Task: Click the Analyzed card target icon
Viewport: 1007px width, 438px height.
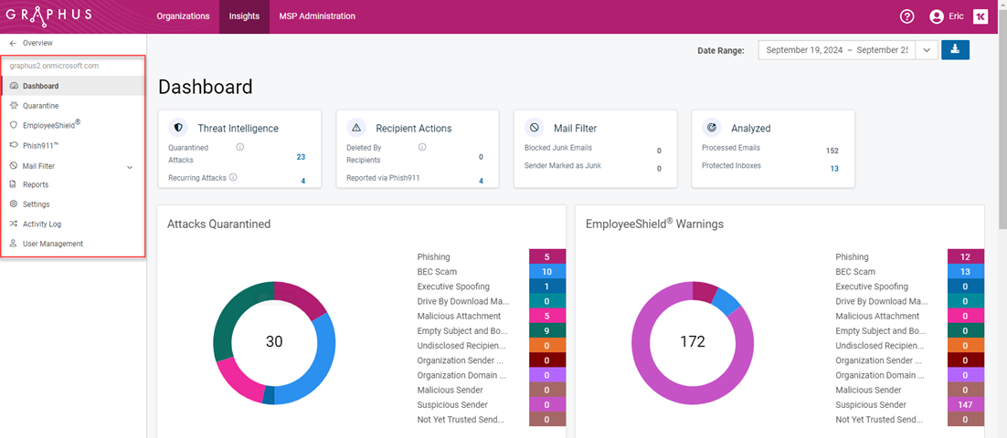Action: click(712, 128)
